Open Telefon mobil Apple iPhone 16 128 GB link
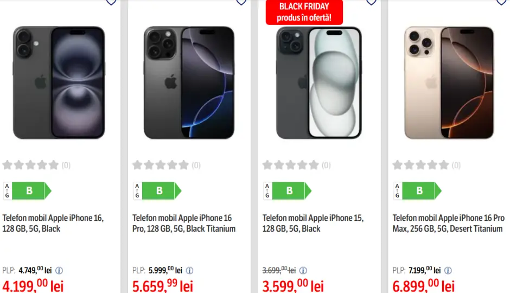Screen dimensions: 510x293 [53, 223]
